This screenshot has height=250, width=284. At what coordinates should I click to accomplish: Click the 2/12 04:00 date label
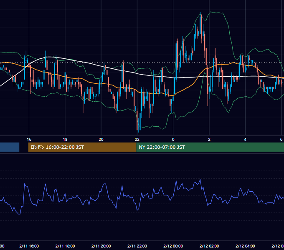pyautogui.click(x=245, y=246)
